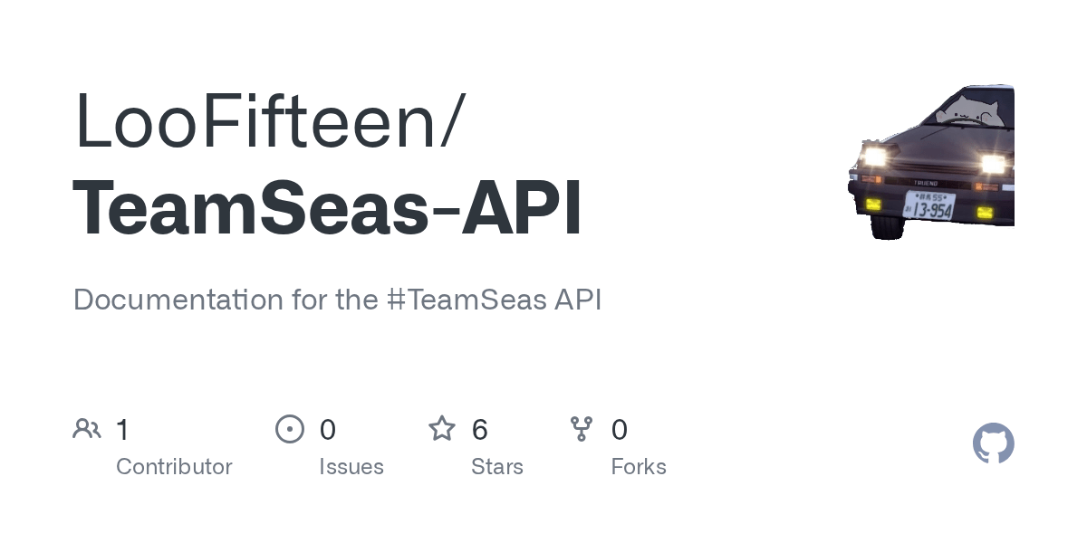Select the repository description text
The height and width of the screenshot is (543, 1087).
(337, 300)
